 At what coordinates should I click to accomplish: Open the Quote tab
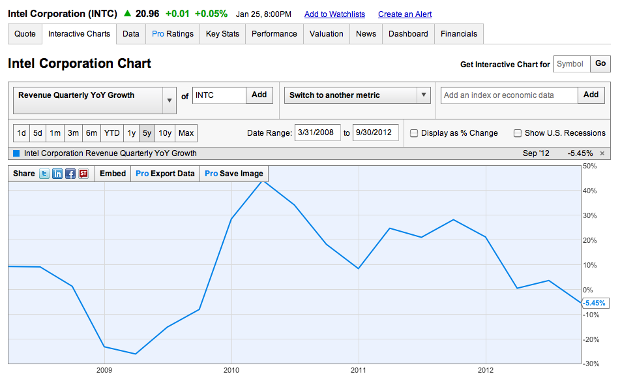(25, 34)
